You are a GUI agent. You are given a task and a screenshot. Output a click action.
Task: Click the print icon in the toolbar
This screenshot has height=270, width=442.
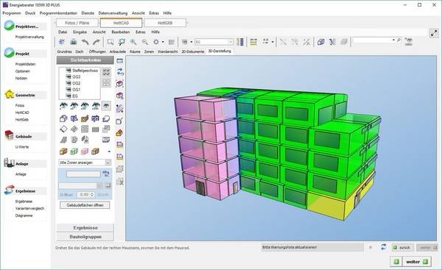click(74, 42)
